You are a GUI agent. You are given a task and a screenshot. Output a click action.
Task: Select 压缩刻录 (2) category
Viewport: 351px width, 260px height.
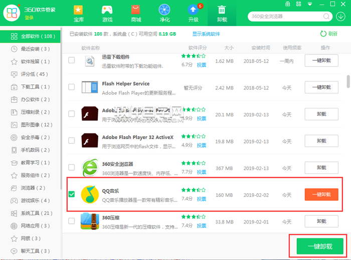pyautogui.click(x=30, y=112)
